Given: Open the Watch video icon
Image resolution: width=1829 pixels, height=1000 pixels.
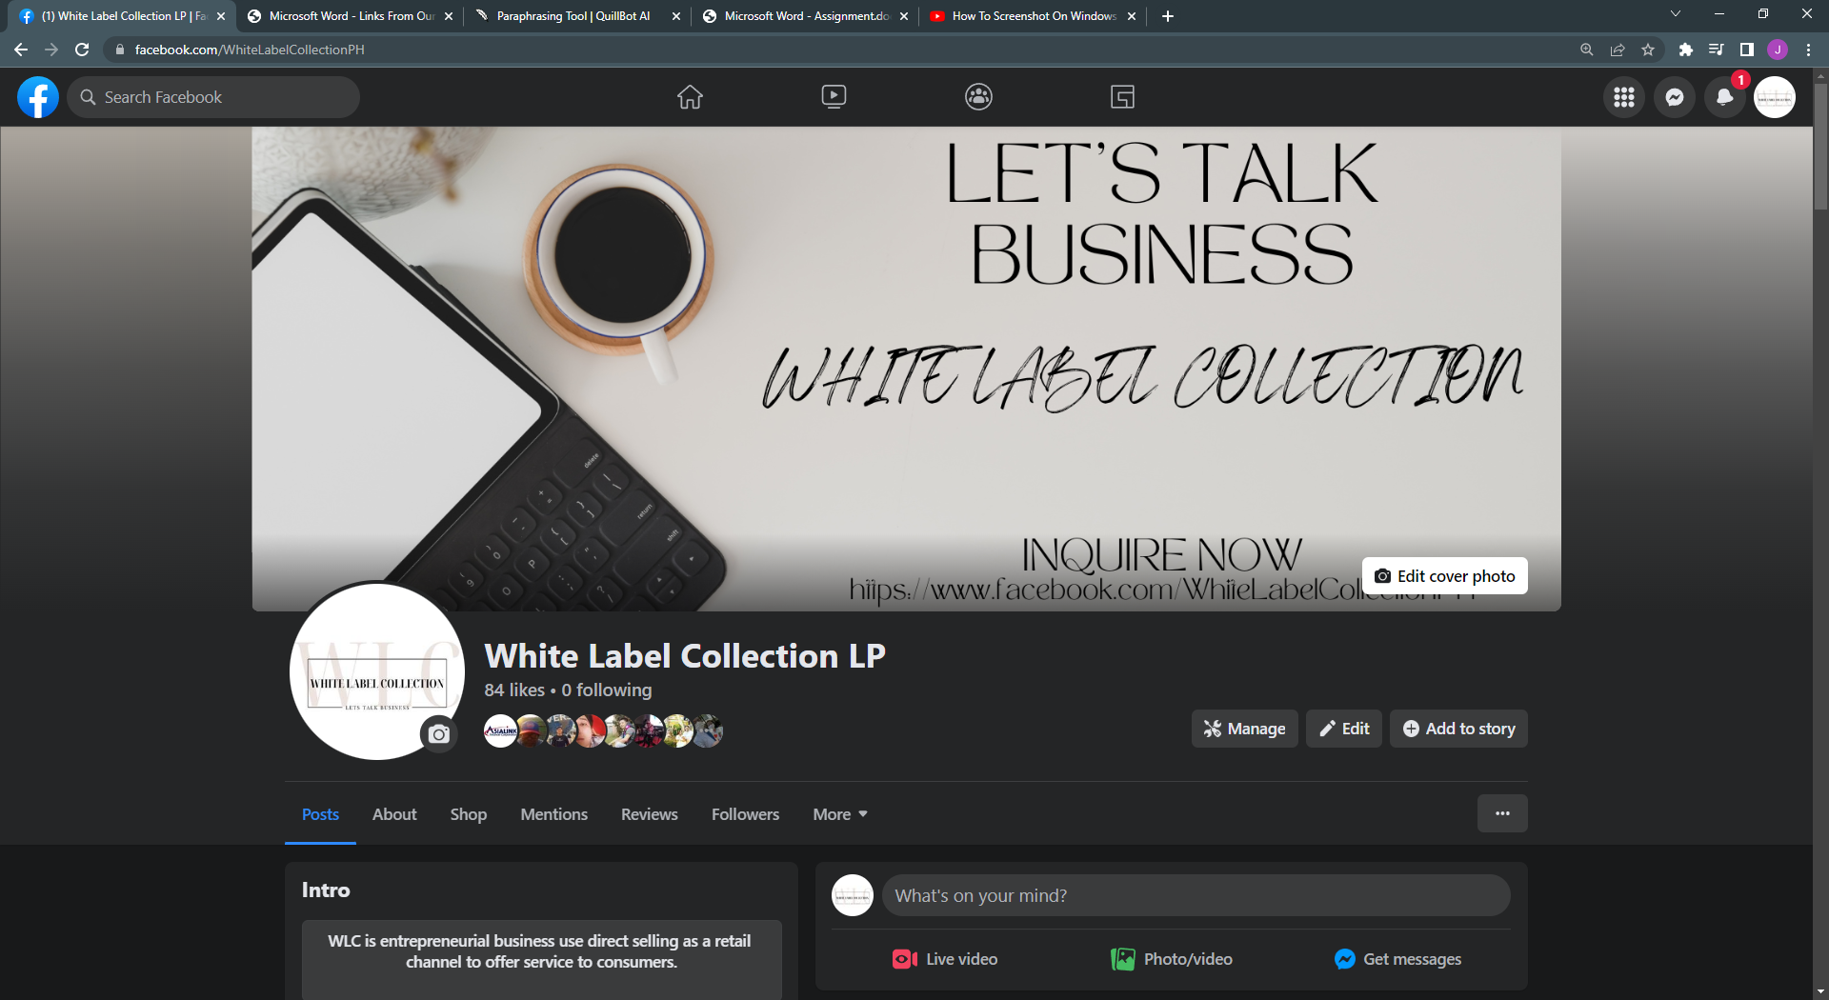Looking at the screenshot, I should 834,97.
